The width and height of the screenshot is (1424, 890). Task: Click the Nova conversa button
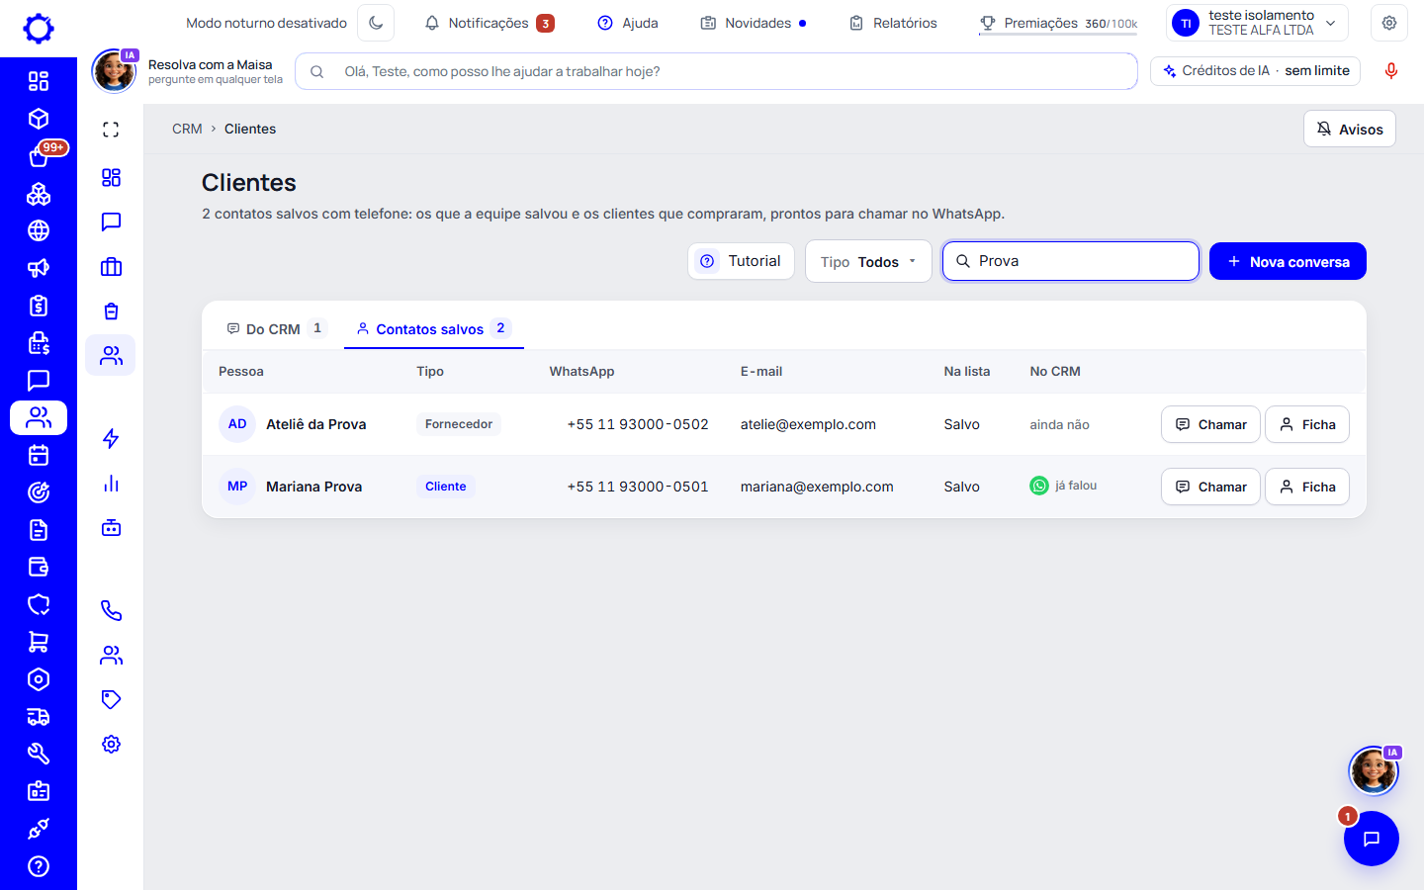point(1288,261)
